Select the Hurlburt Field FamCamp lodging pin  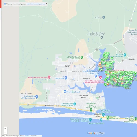click(49, 77)
